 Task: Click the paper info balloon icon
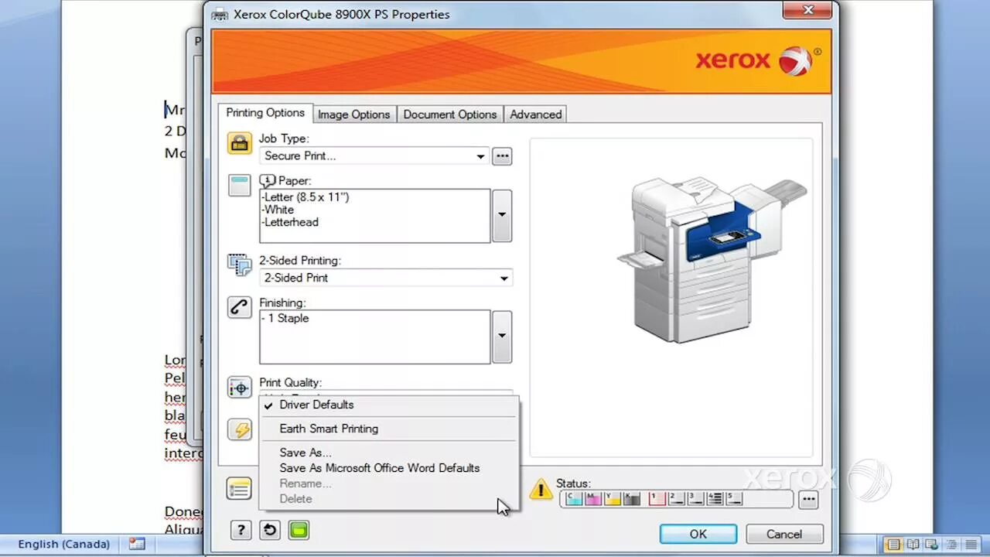(268, 181)
